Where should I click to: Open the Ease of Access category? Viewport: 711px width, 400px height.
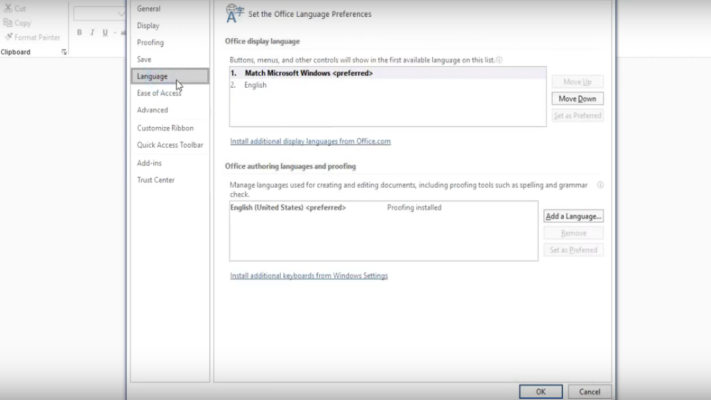(x=170, y=93)
